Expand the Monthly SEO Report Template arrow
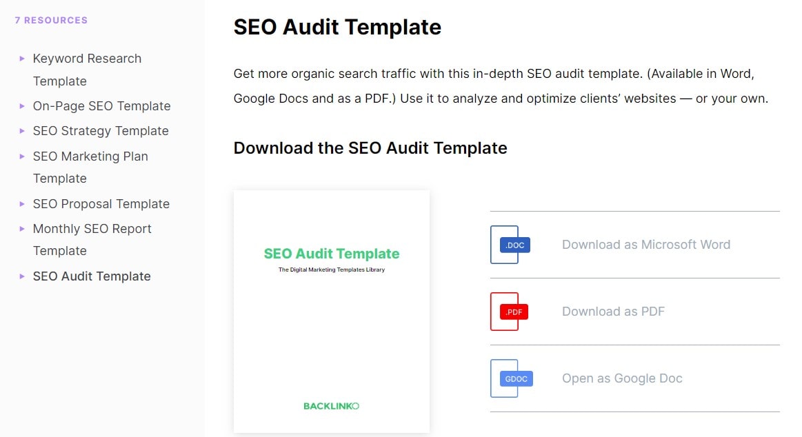 [23, 229]
